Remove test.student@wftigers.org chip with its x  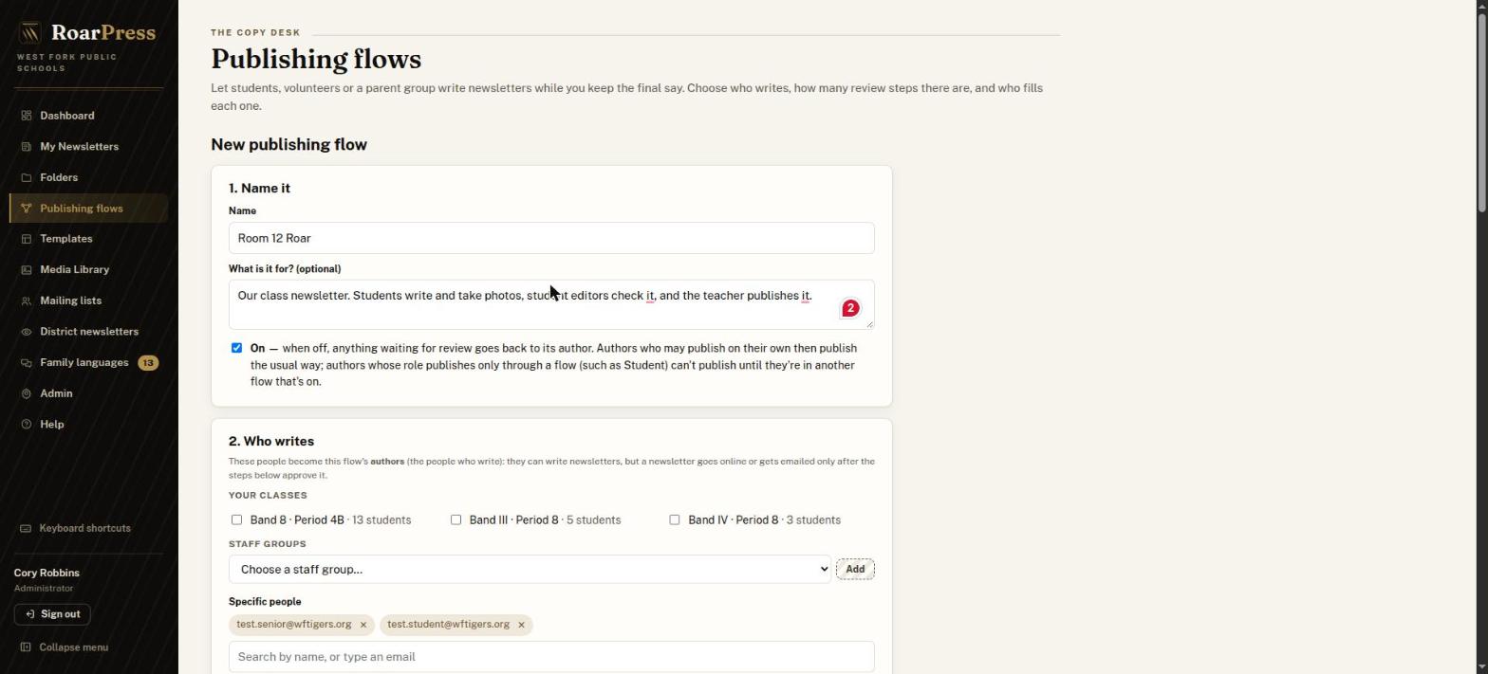[x=521, y=625]
